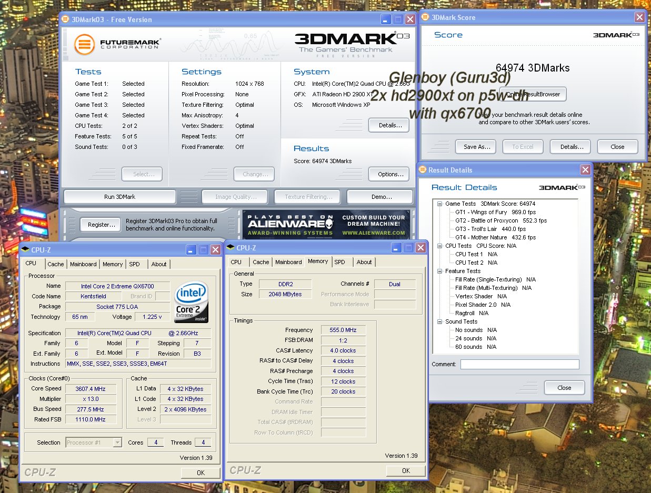Collapse the Sound Tests tree node
This screenshot has height=493, width=651.
[439, 321]
